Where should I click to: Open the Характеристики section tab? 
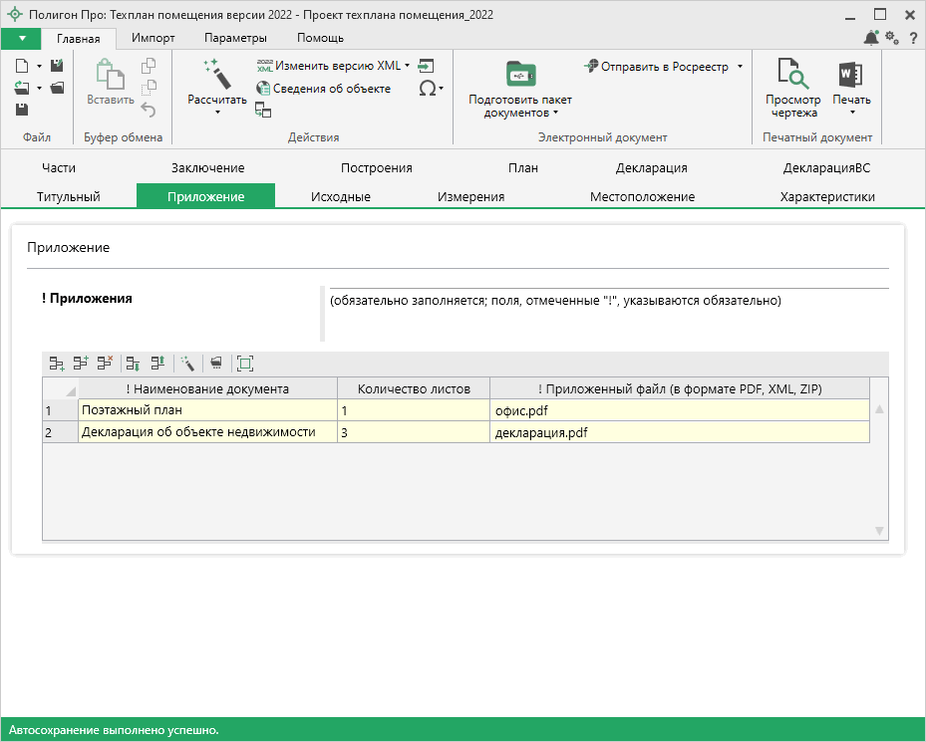pyautogui.click(x=827, y=196)
